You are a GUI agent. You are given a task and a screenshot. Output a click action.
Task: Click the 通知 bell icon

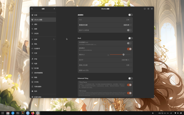pyautogui.click(x=32, y=24)
